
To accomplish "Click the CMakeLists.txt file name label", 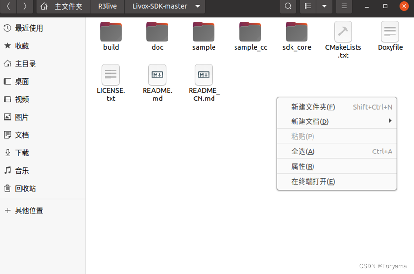I will [343, 52].
